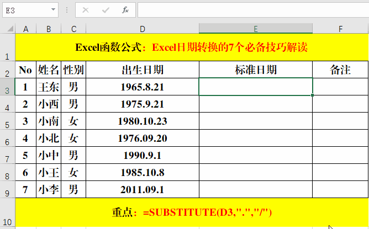Click the selected empty cell E3

pos(256,87)
